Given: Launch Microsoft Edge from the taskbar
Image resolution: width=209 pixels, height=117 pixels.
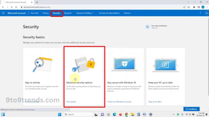Looking at the screenshot, I should pyautogui.click(x=114, y=114).
